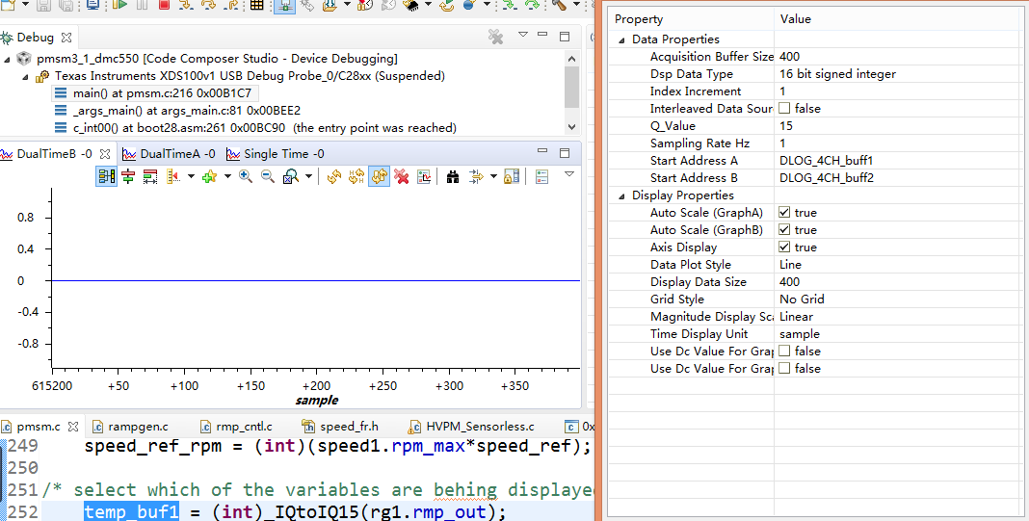The height and width of the screenshot is (521, 1029).
Task: Click the red Terminate debug icon
Action: click(x=164, y=5)
